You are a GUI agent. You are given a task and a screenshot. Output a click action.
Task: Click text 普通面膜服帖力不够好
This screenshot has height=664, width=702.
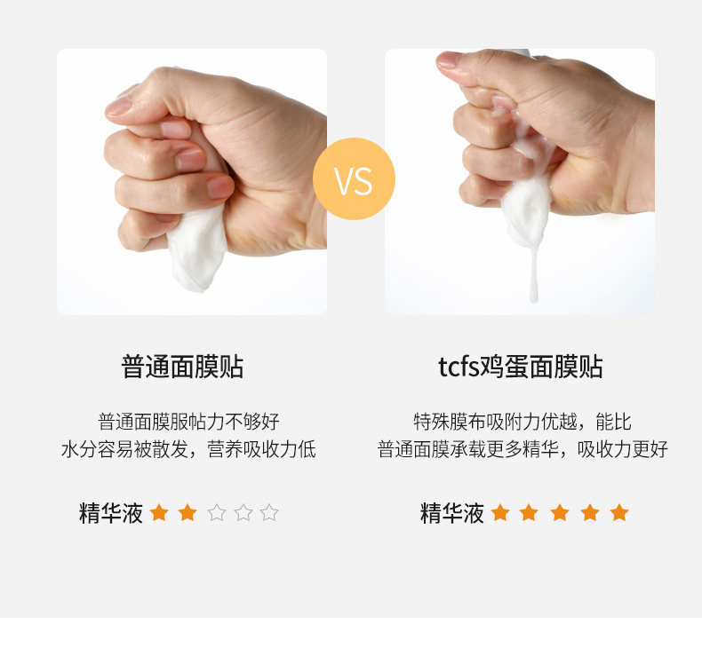pyautogui.click(x=188, y=421)
